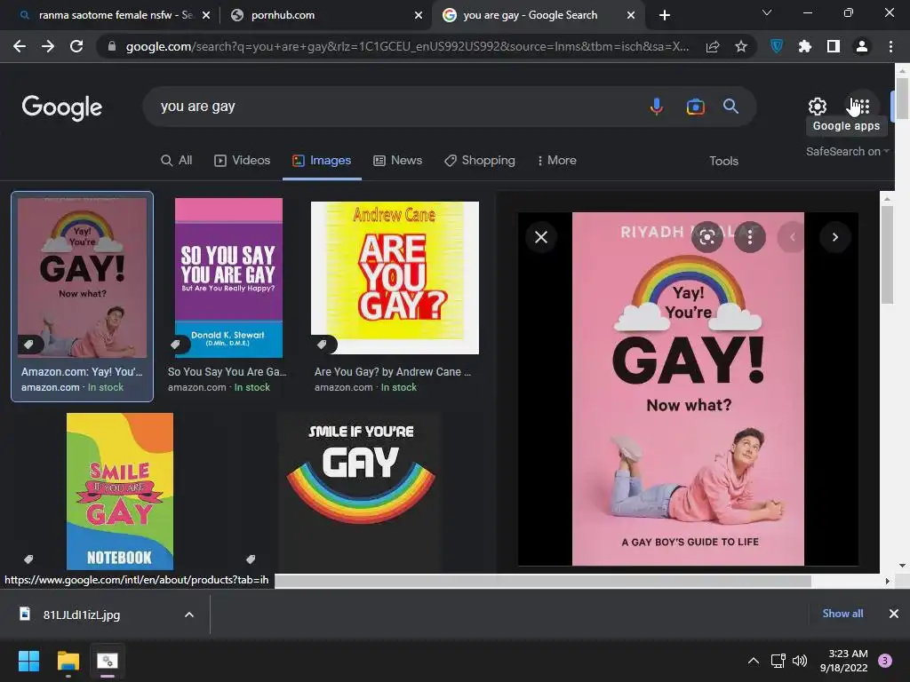This screenshot has height=682, width=910.
Task: Search preview image with Google Lens
Action: (706, 237)
